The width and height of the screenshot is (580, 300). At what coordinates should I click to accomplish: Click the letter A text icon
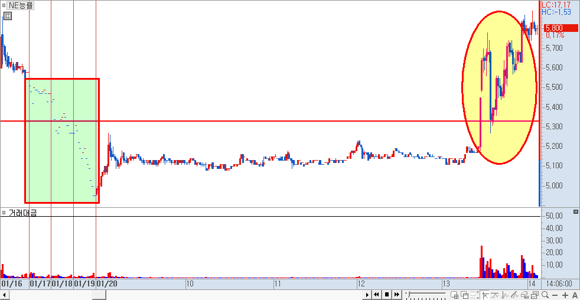click(575, 295)
